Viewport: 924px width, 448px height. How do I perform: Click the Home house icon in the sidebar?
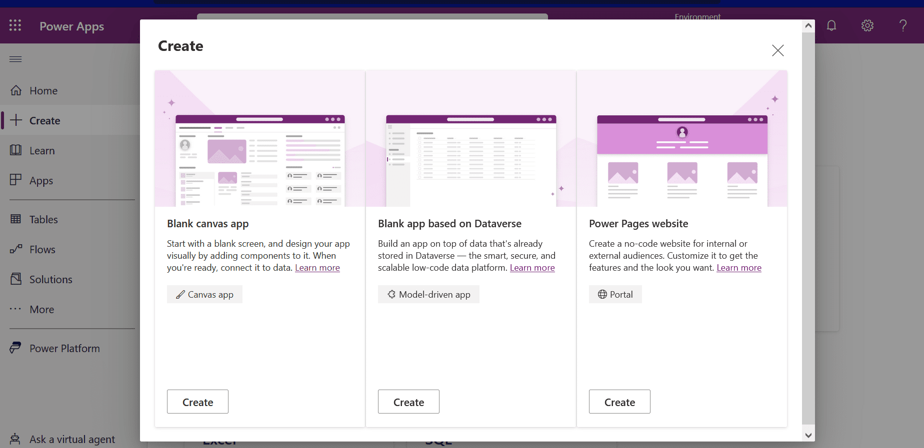(16, 90)
